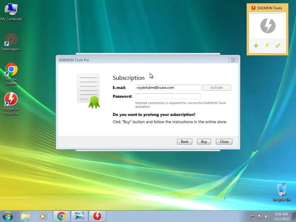The height and width of the screenshot is (222, 296).
Task: Switch to the picture viewer taskbar item
Action: [x=79, y=216]
